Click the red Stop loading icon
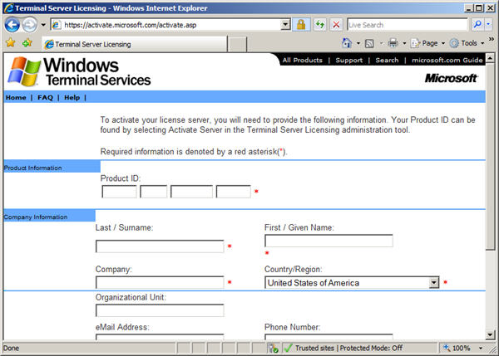Screen dimensions: 499x356 tap(336, 25)
